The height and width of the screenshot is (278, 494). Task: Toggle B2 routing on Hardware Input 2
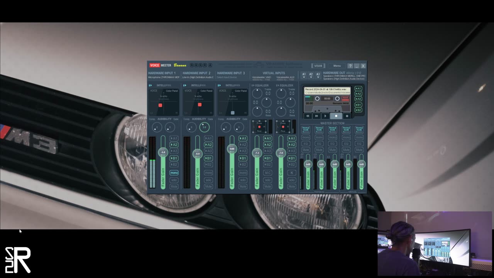[x=208, y=164]
